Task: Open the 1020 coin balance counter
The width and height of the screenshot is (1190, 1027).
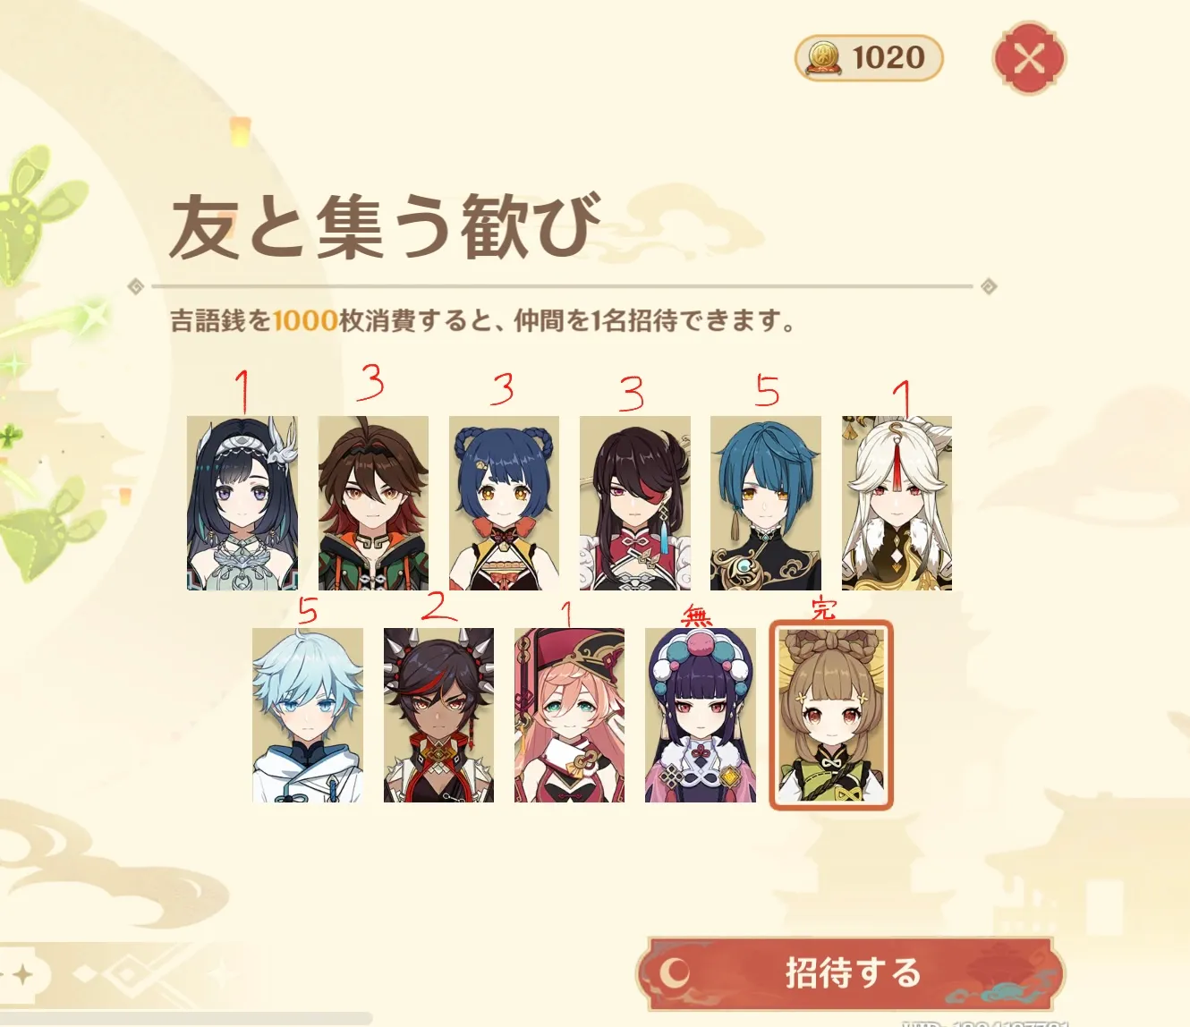Action: [869, 58]
